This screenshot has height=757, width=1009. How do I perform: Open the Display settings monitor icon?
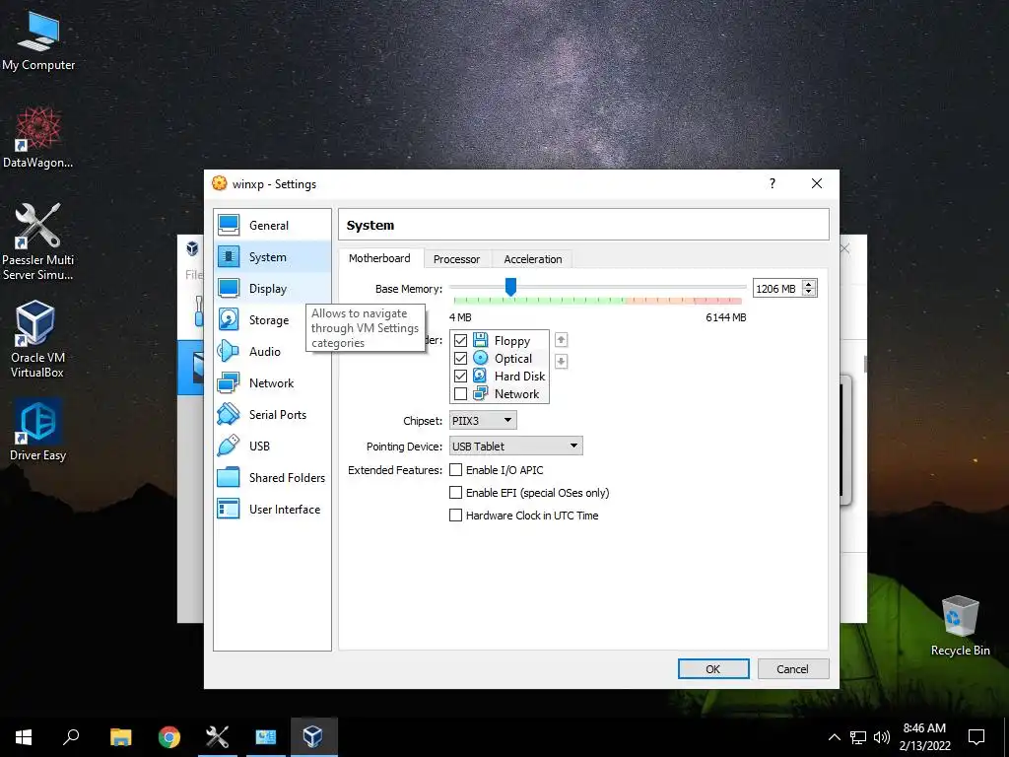[x=229, y=289]
